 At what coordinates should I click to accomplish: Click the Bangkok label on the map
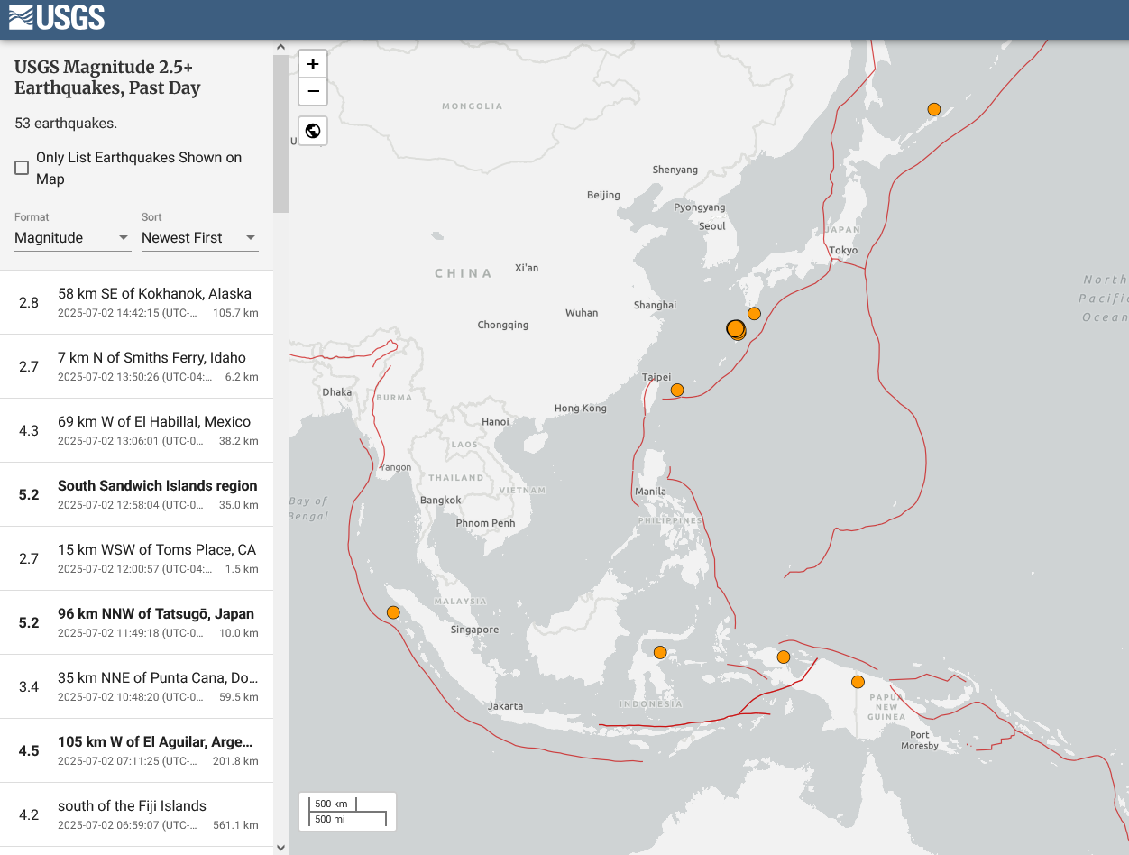[441, 500]
